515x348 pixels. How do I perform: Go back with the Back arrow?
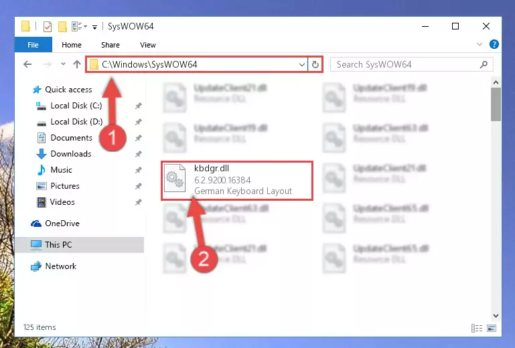tap(27, 64)
